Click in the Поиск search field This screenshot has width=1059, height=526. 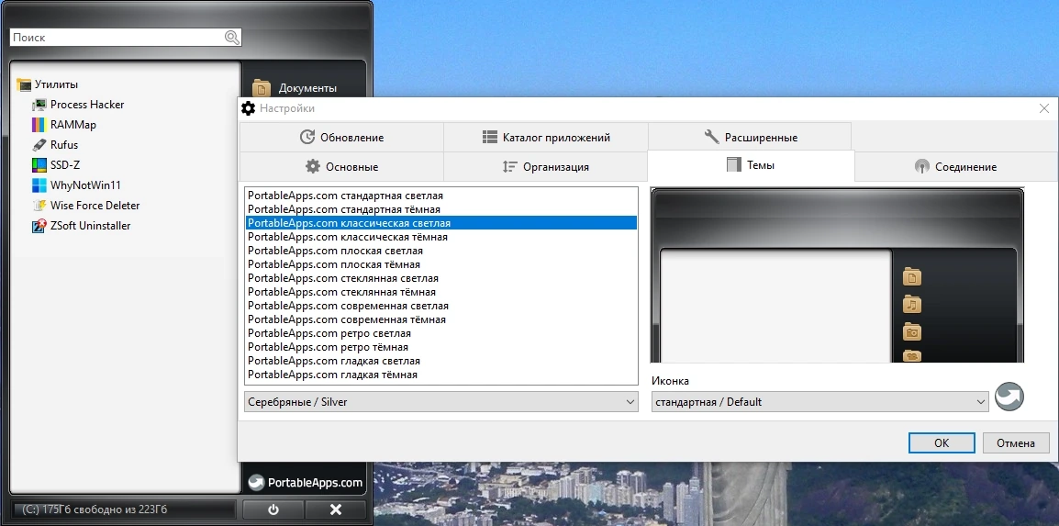tap(118, 38)
